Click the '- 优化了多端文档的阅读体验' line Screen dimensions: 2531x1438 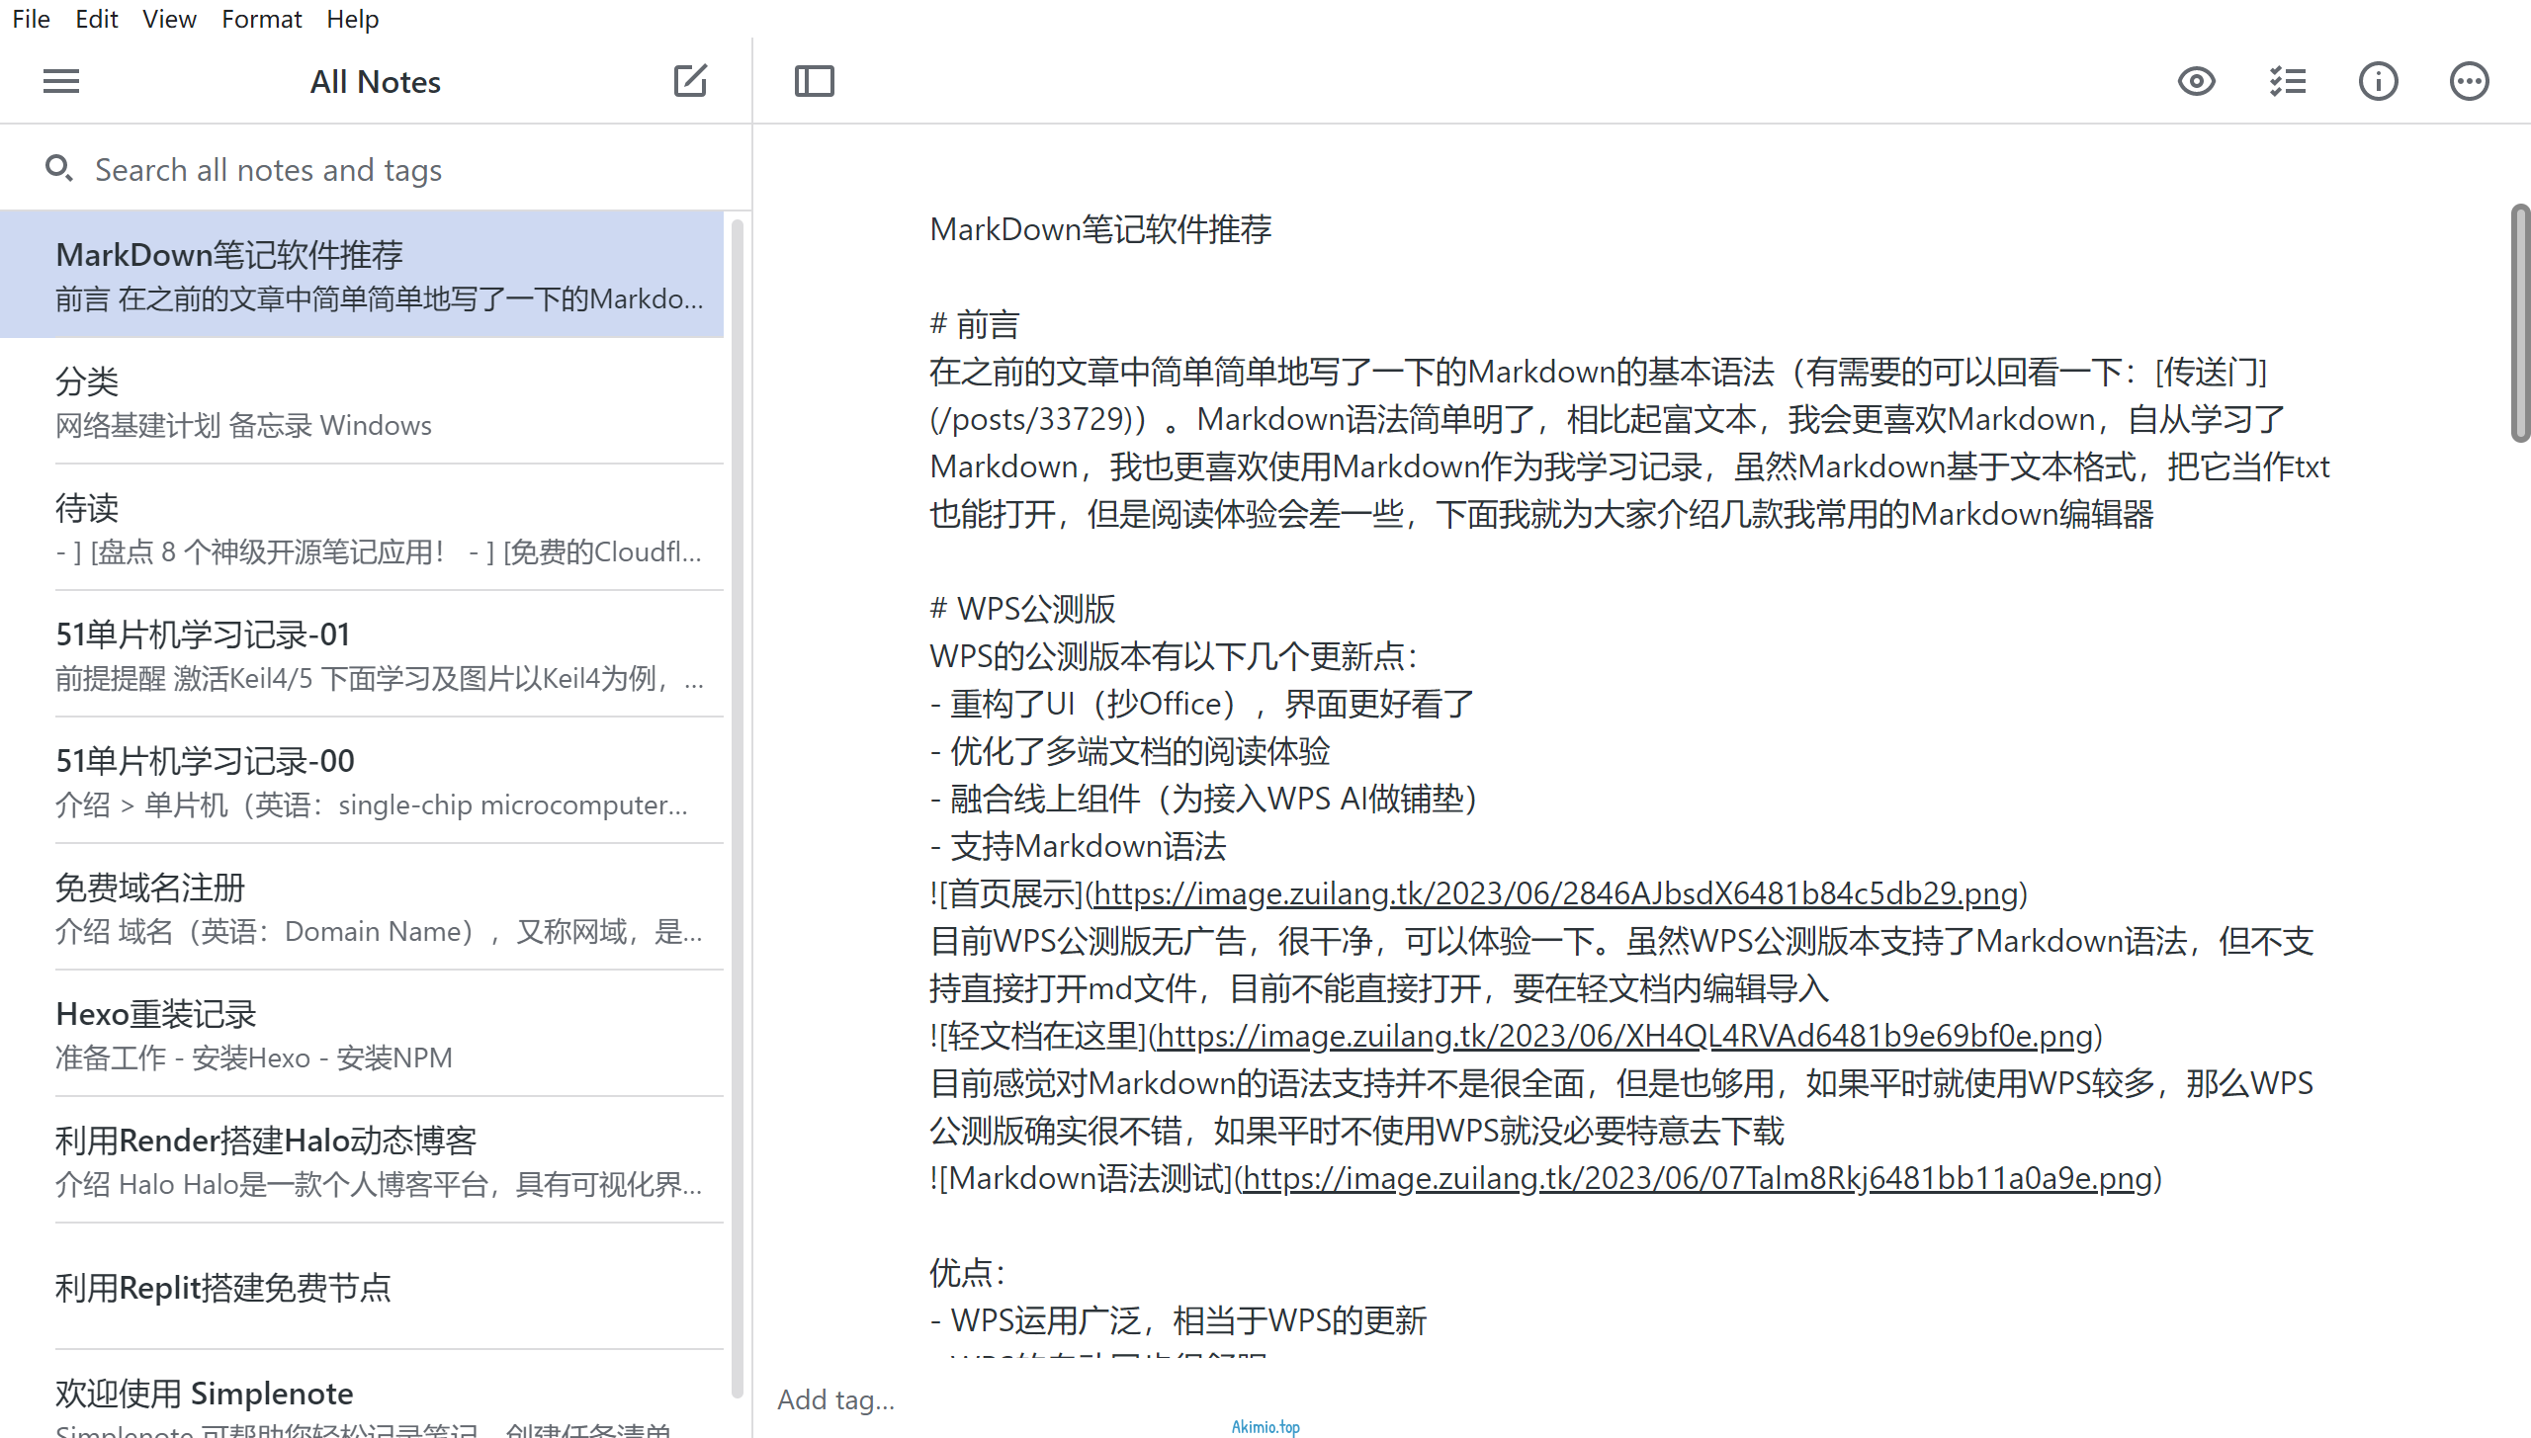click(x=1130, y=751)
